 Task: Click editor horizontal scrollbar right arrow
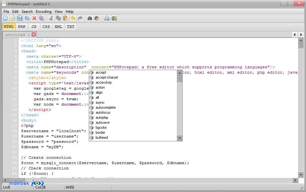click(x=295, y=180)
